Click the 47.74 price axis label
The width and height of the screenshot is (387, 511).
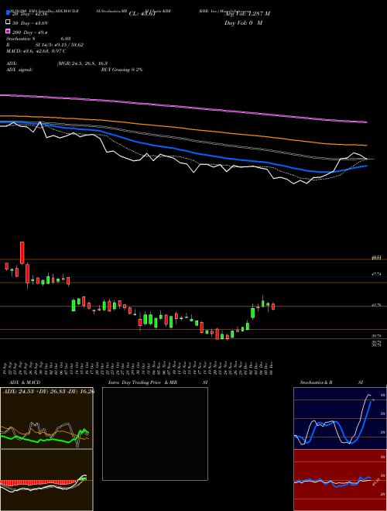tap(376, 274)
